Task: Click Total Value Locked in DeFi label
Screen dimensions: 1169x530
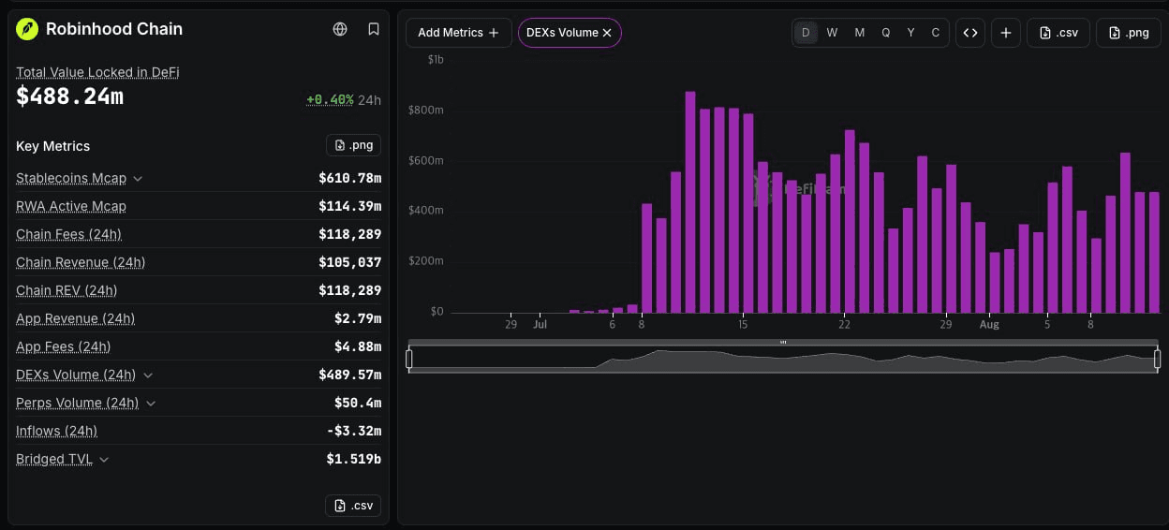Action: point(97,72)
